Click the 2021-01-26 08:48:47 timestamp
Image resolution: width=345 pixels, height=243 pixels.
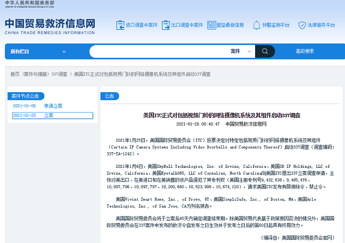tap(198, 124)
